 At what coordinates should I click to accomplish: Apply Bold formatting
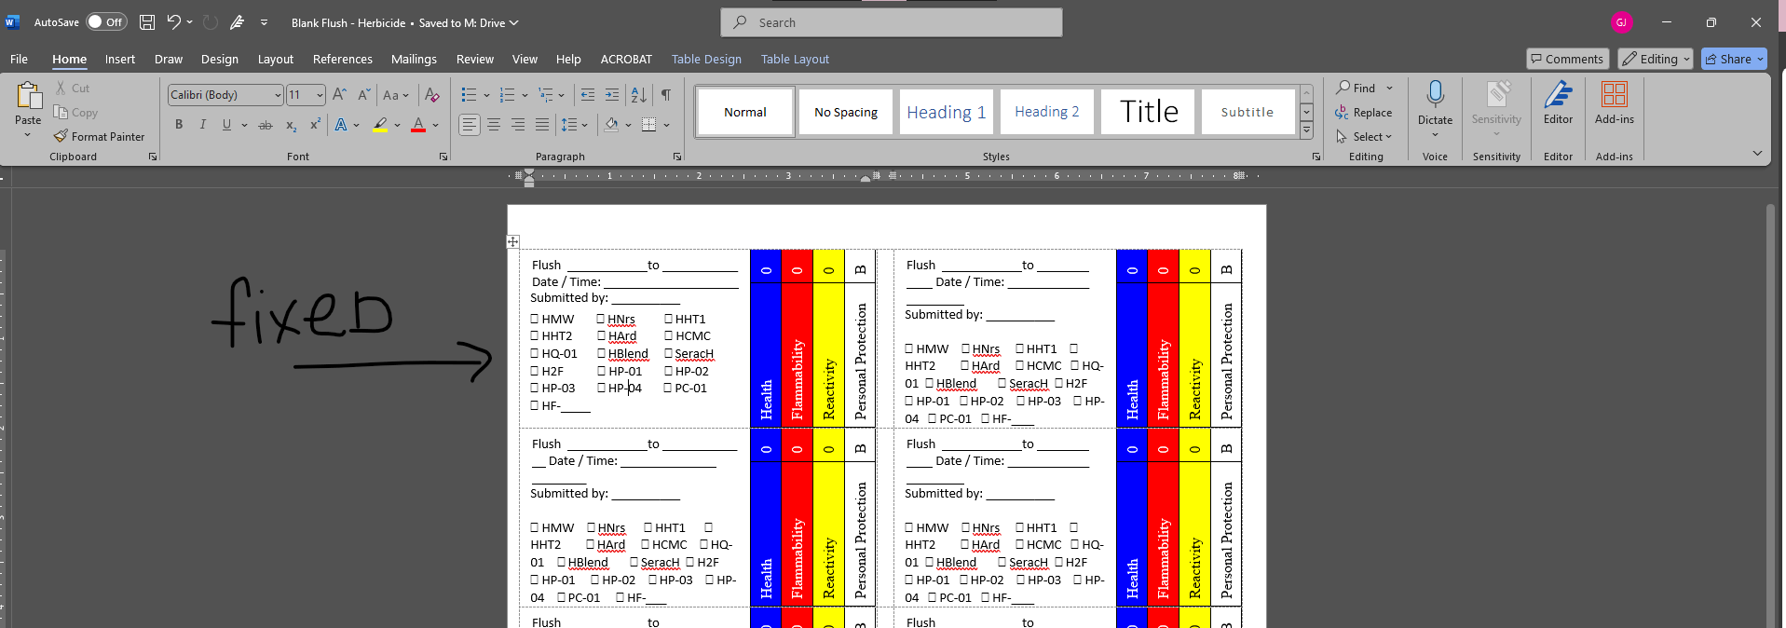point(179,124)
